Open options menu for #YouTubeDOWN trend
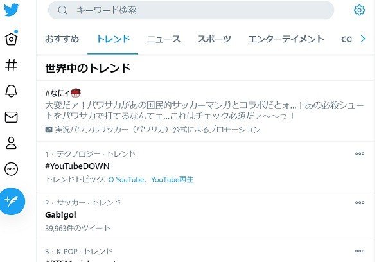The width and height of the screenshot is (379, 262). [x=360, y=153]
